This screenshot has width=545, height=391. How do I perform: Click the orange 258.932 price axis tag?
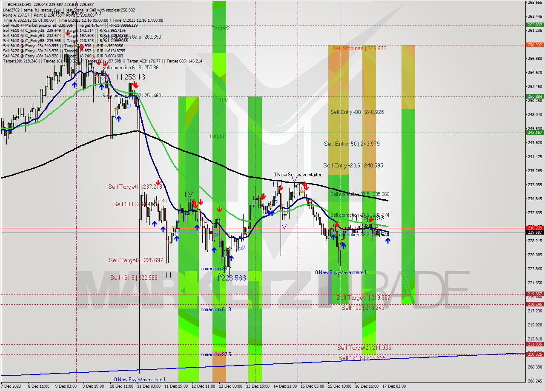pyautogui.click(x=535, y=45)
